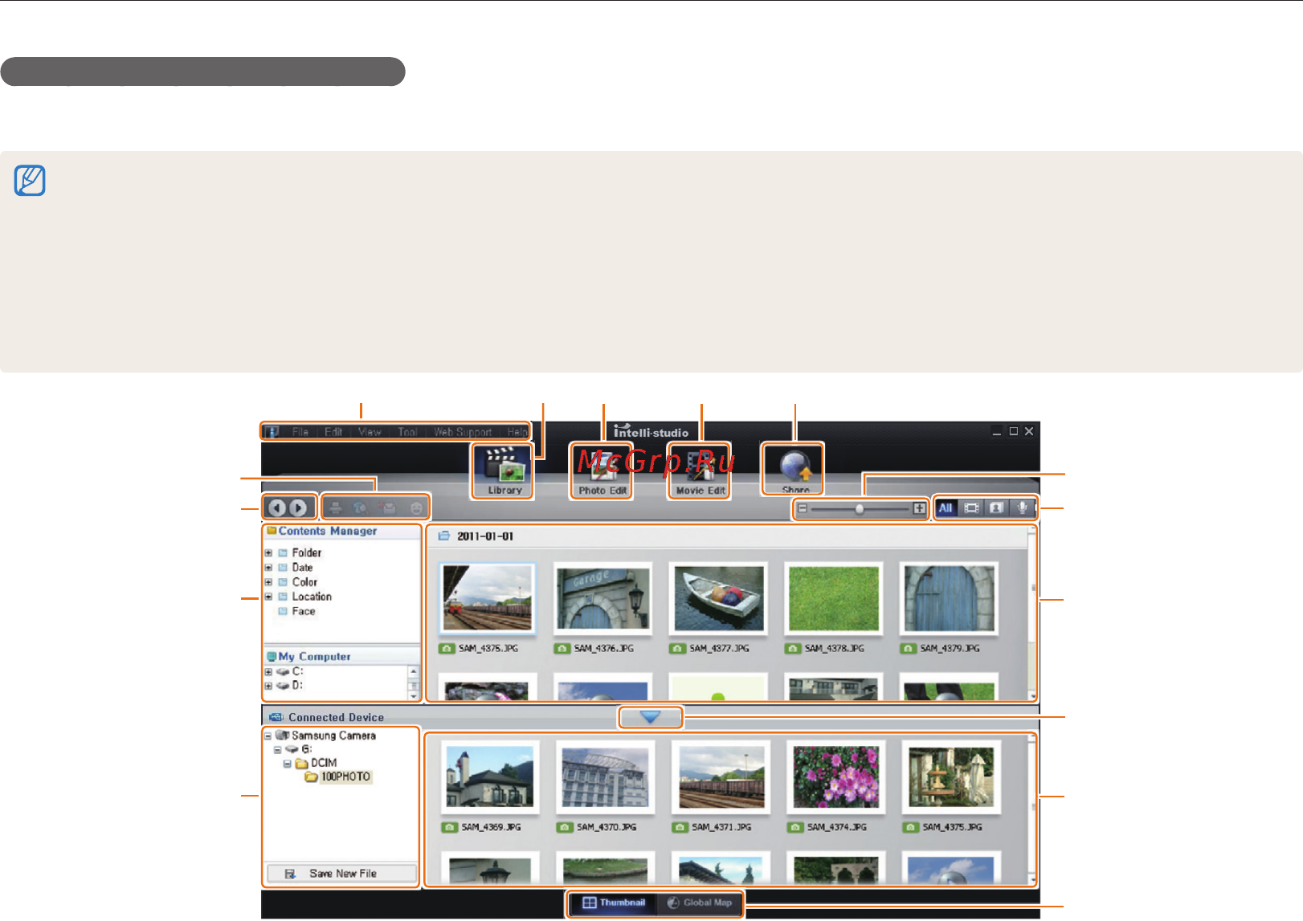The height and width of the screenshot is (921, 1303).
Task: Click the SAM_4369.JPG file name
Action: [x=491, y=827]
